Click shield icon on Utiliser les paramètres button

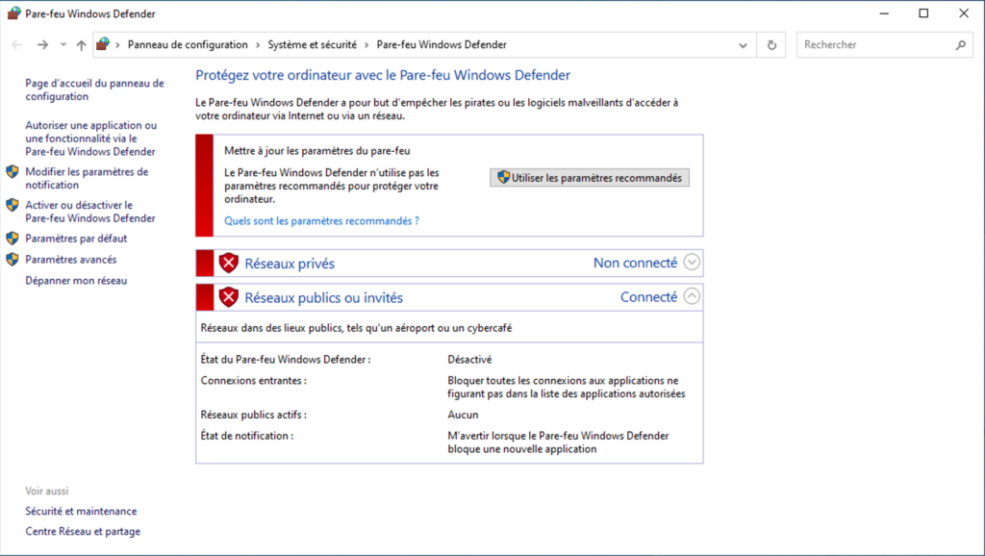503,177
